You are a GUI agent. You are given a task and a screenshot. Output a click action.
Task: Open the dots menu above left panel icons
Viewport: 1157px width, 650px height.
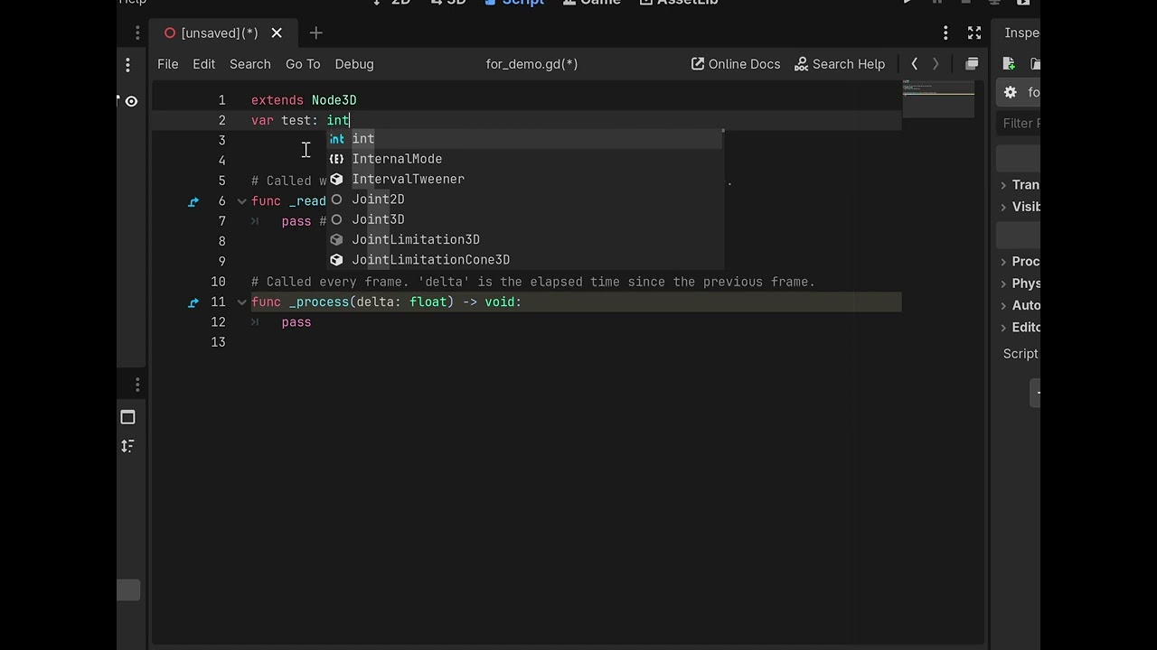(137, 385)
